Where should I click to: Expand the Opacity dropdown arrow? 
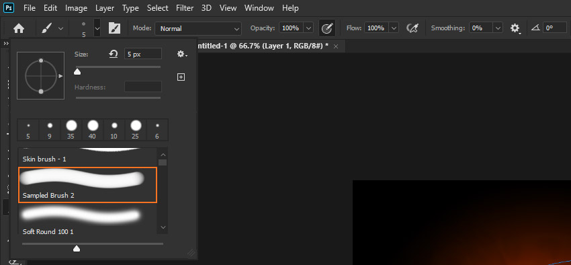point(308,28)
